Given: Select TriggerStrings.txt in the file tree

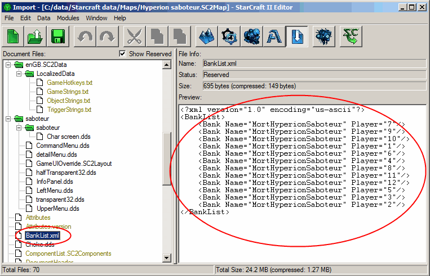Looking at the screenshot, I should (x=69, y=110).
